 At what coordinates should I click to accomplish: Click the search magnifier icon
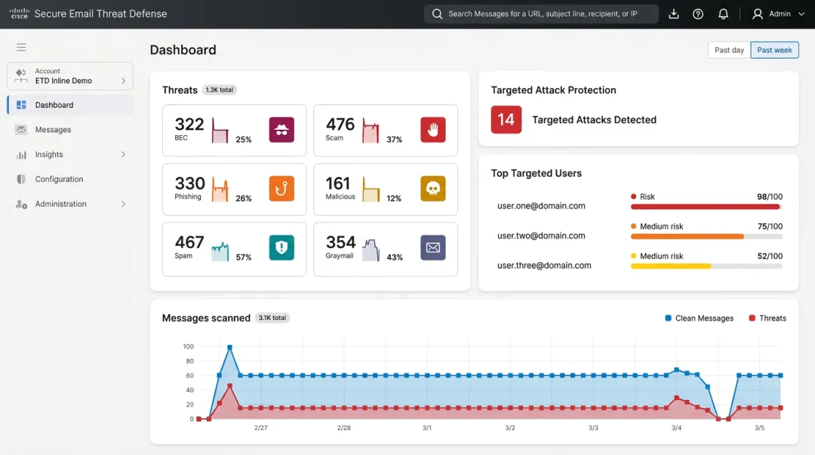tap(437, 14)
